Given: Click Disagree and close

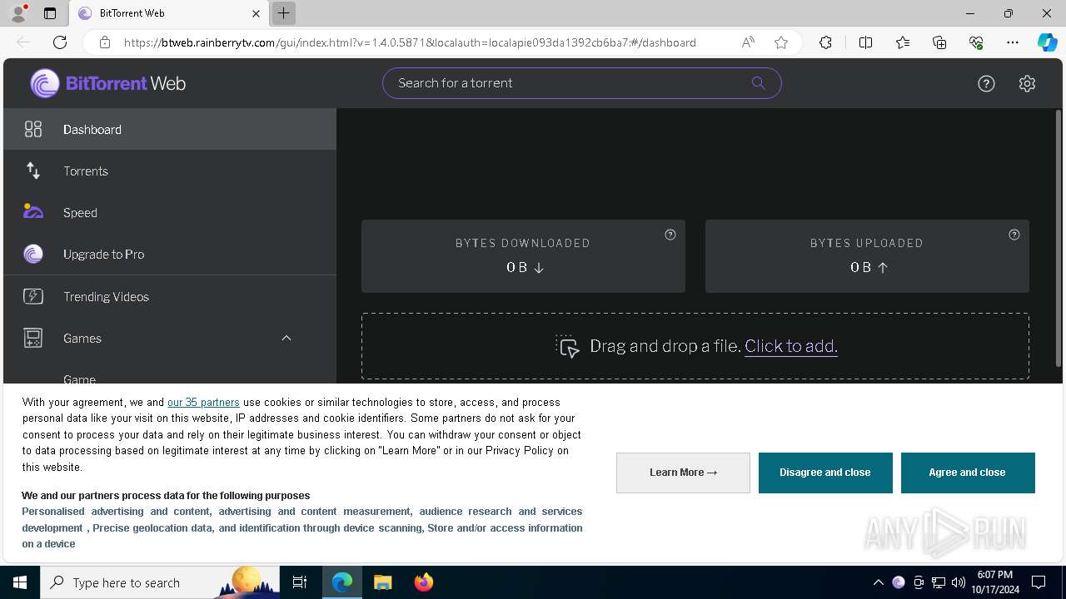Looking at the screenshot, I should pos(825,473).
